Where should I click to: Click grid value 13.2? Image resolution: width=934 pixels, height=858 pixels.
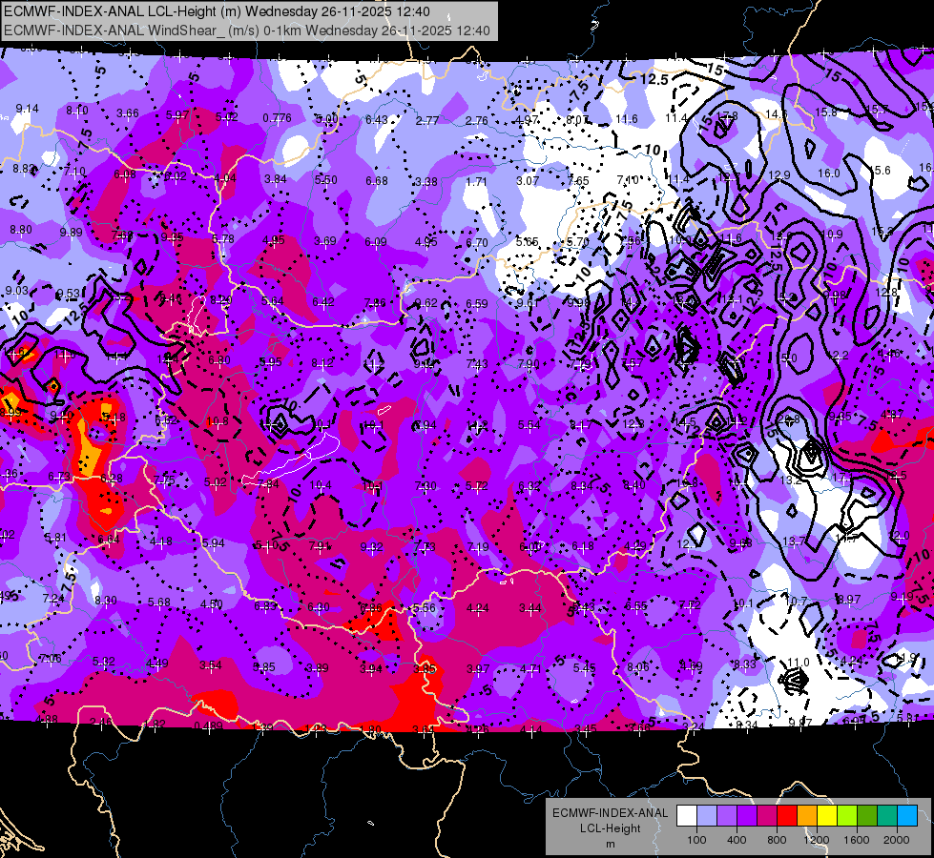tap(791, 480)
